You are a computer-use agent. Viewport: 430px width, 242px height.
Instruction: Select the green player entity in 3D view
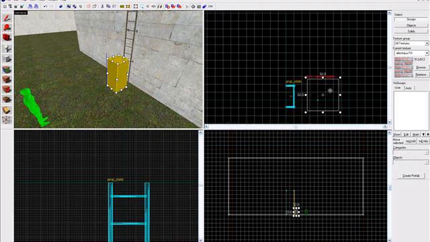pyautogui.click(x=34, y=108)
